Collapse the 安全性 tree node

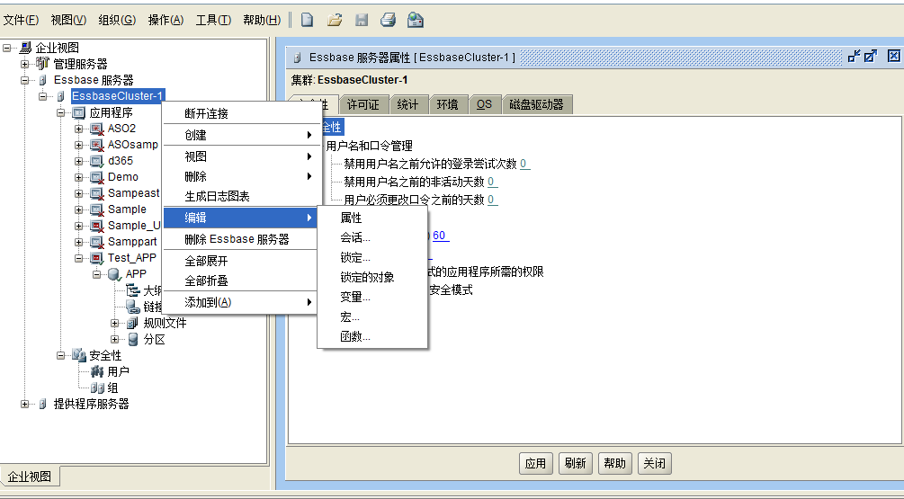[x=60, y=355]
